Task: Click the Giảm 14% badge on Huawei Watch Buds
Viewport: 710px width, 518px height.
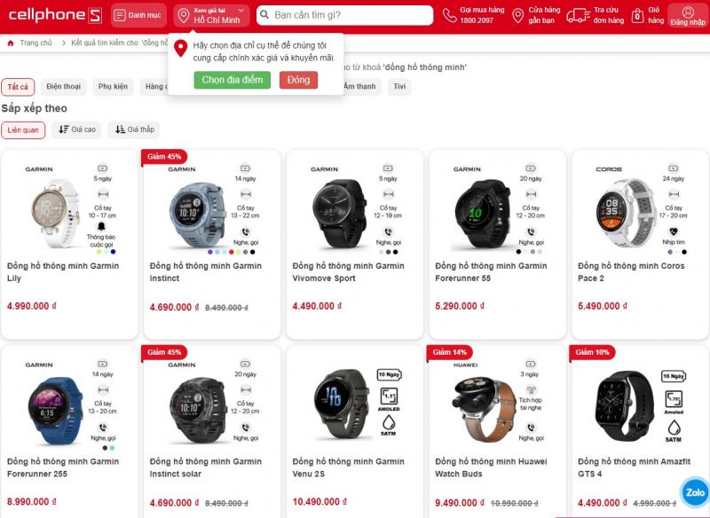Action: 449,352
